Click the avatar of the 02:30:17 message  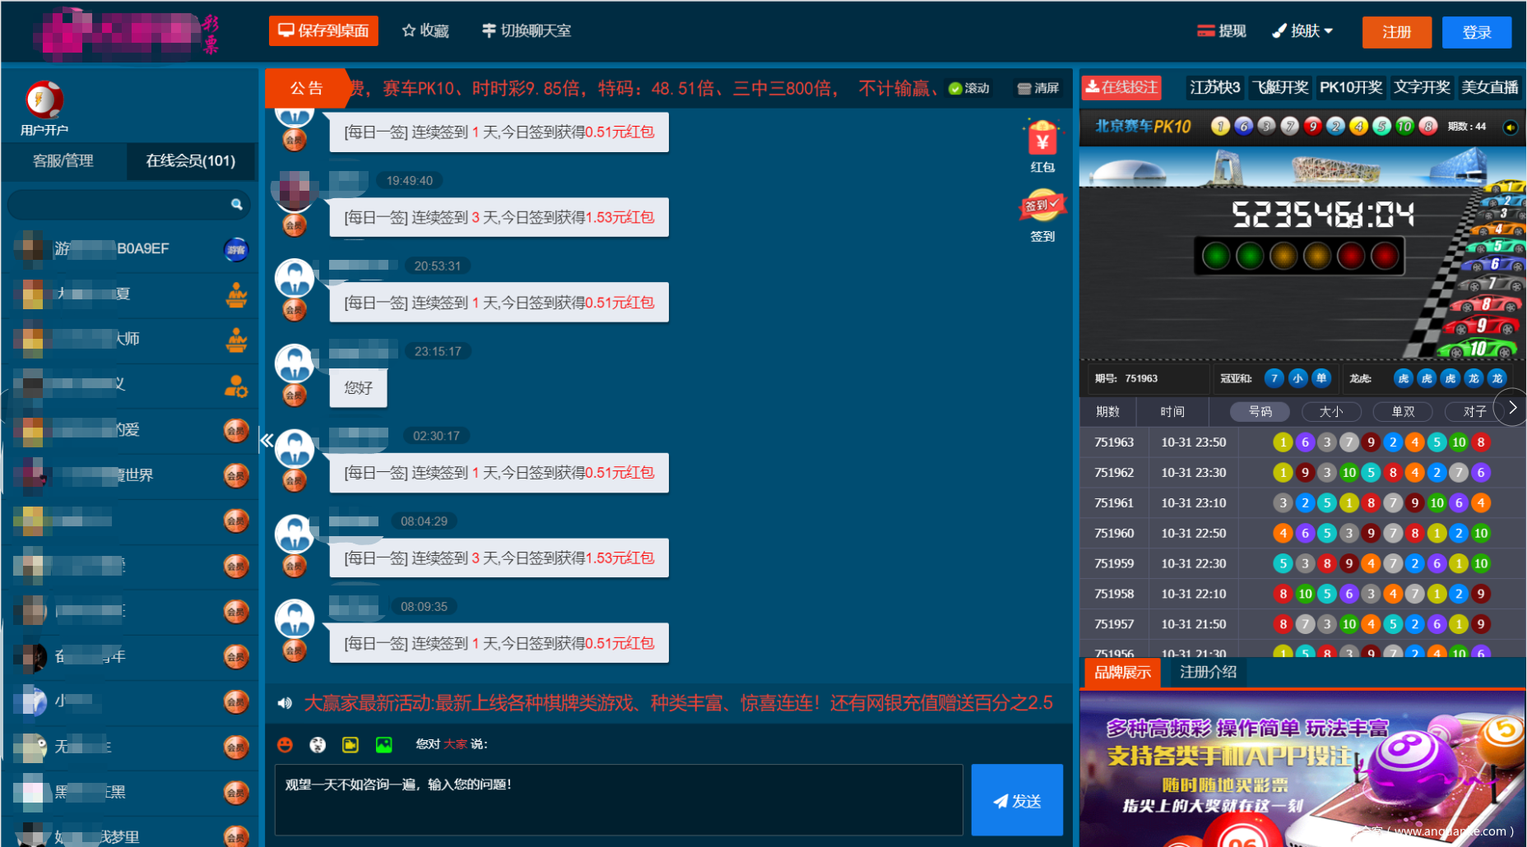(294, 449)
